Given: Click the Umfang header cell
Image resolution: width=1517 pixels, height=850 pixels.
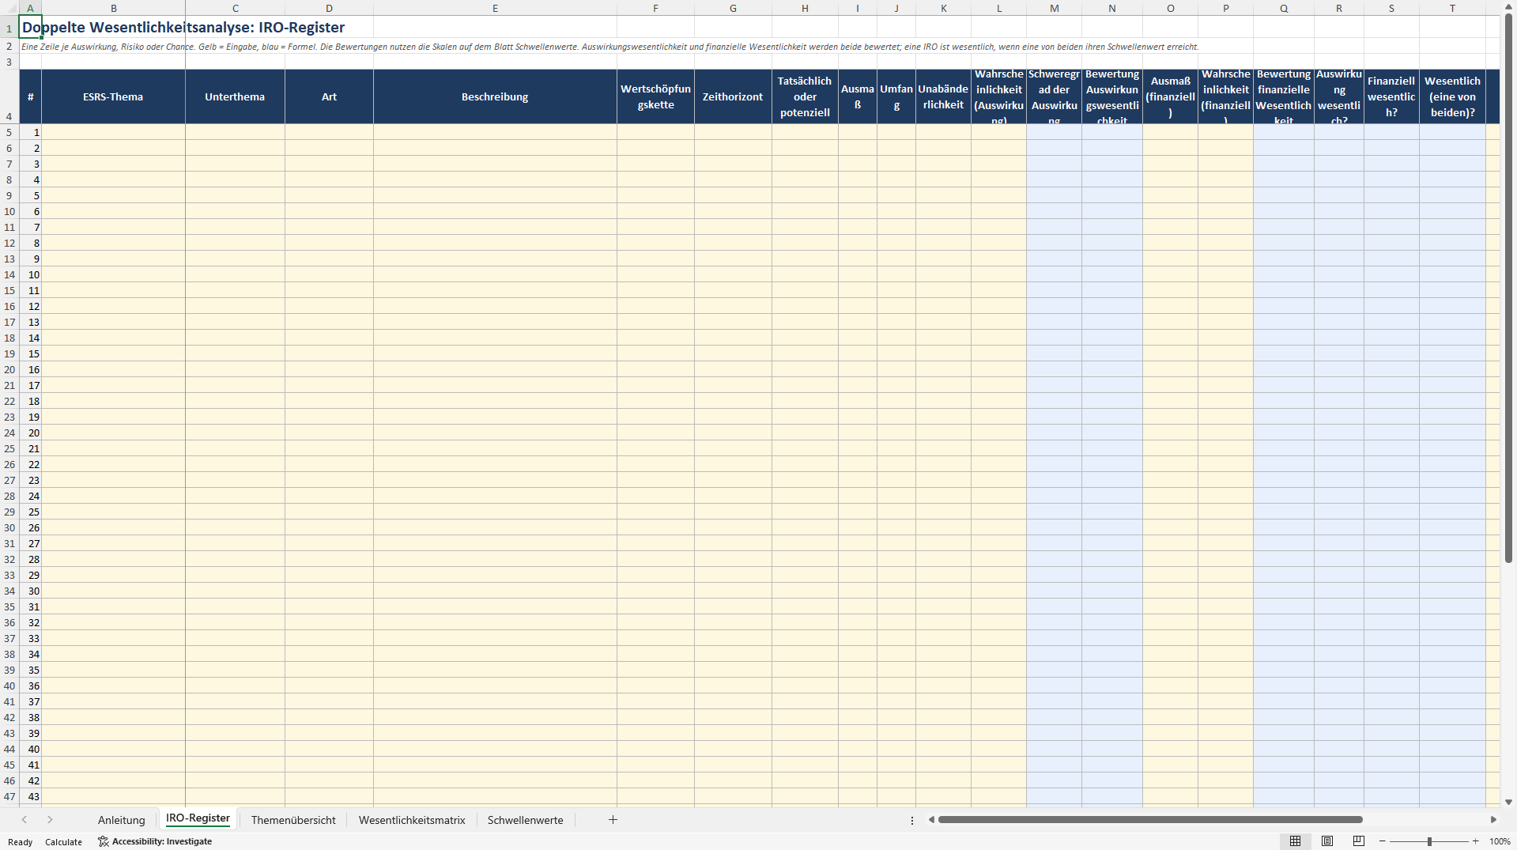Looking at the screenshot, I should (x=896, y=96).
